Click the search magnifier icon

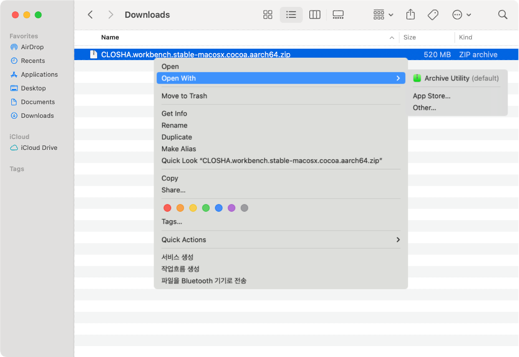click(x=503, y=15)
